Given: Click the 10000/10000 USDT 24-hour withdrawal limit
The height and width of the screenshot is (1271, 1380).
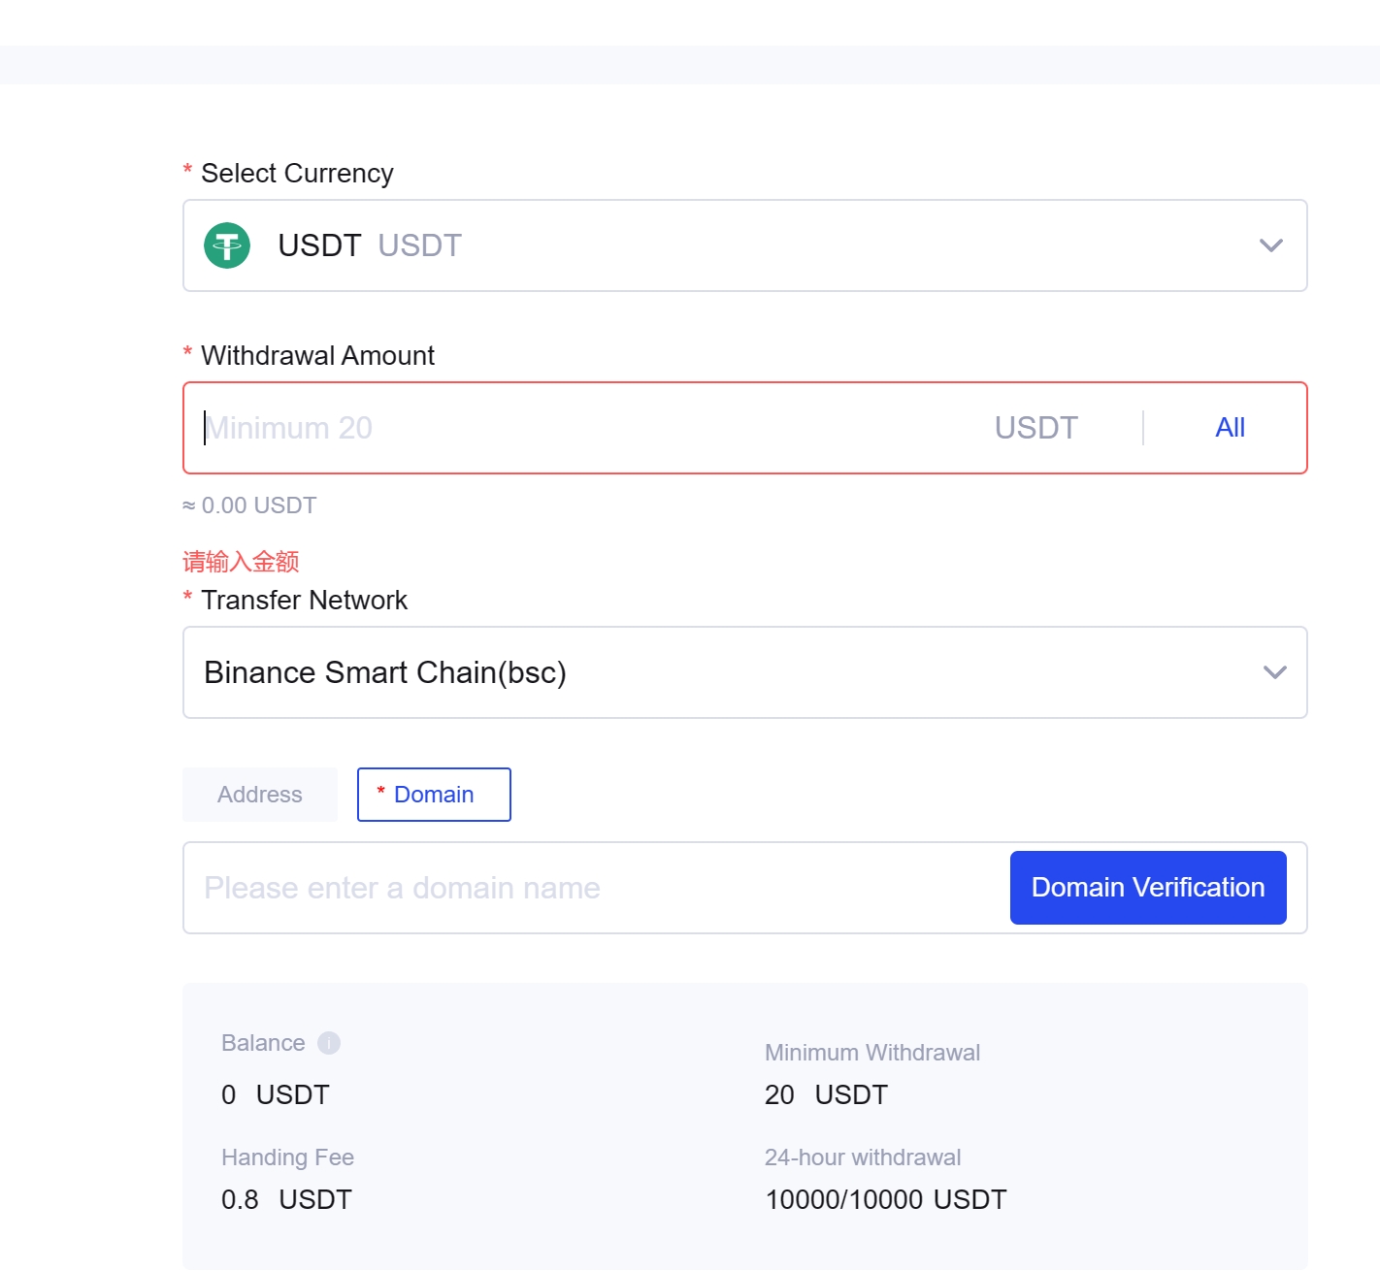Looking at the screenshot, I should [x=885, y=1200].
